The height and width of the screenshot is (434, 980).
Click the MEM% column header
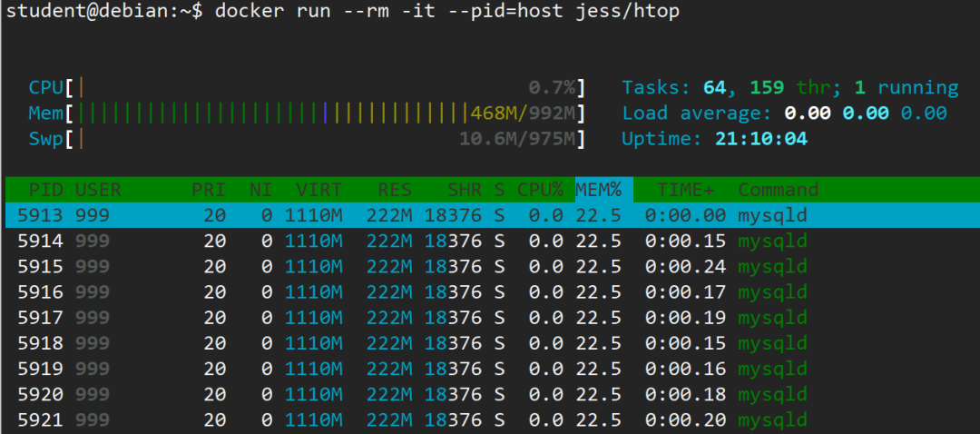point(599,190)
